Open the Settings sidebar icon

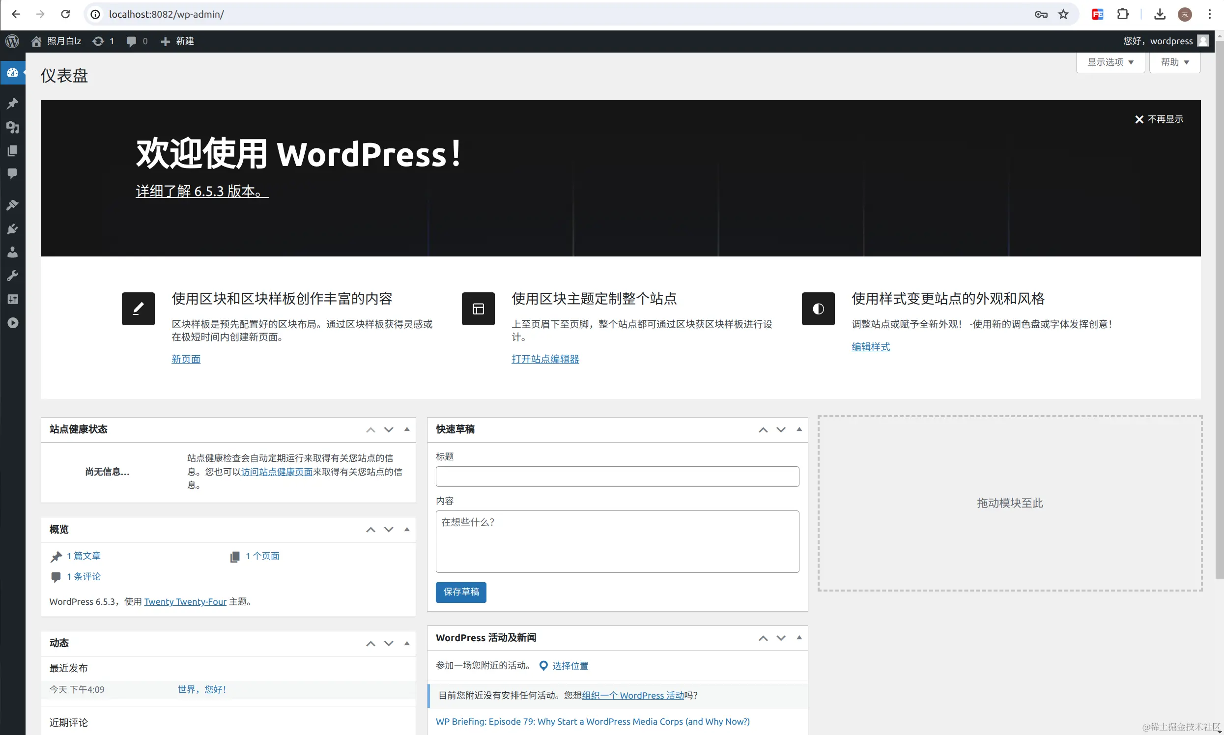(12, 299)
